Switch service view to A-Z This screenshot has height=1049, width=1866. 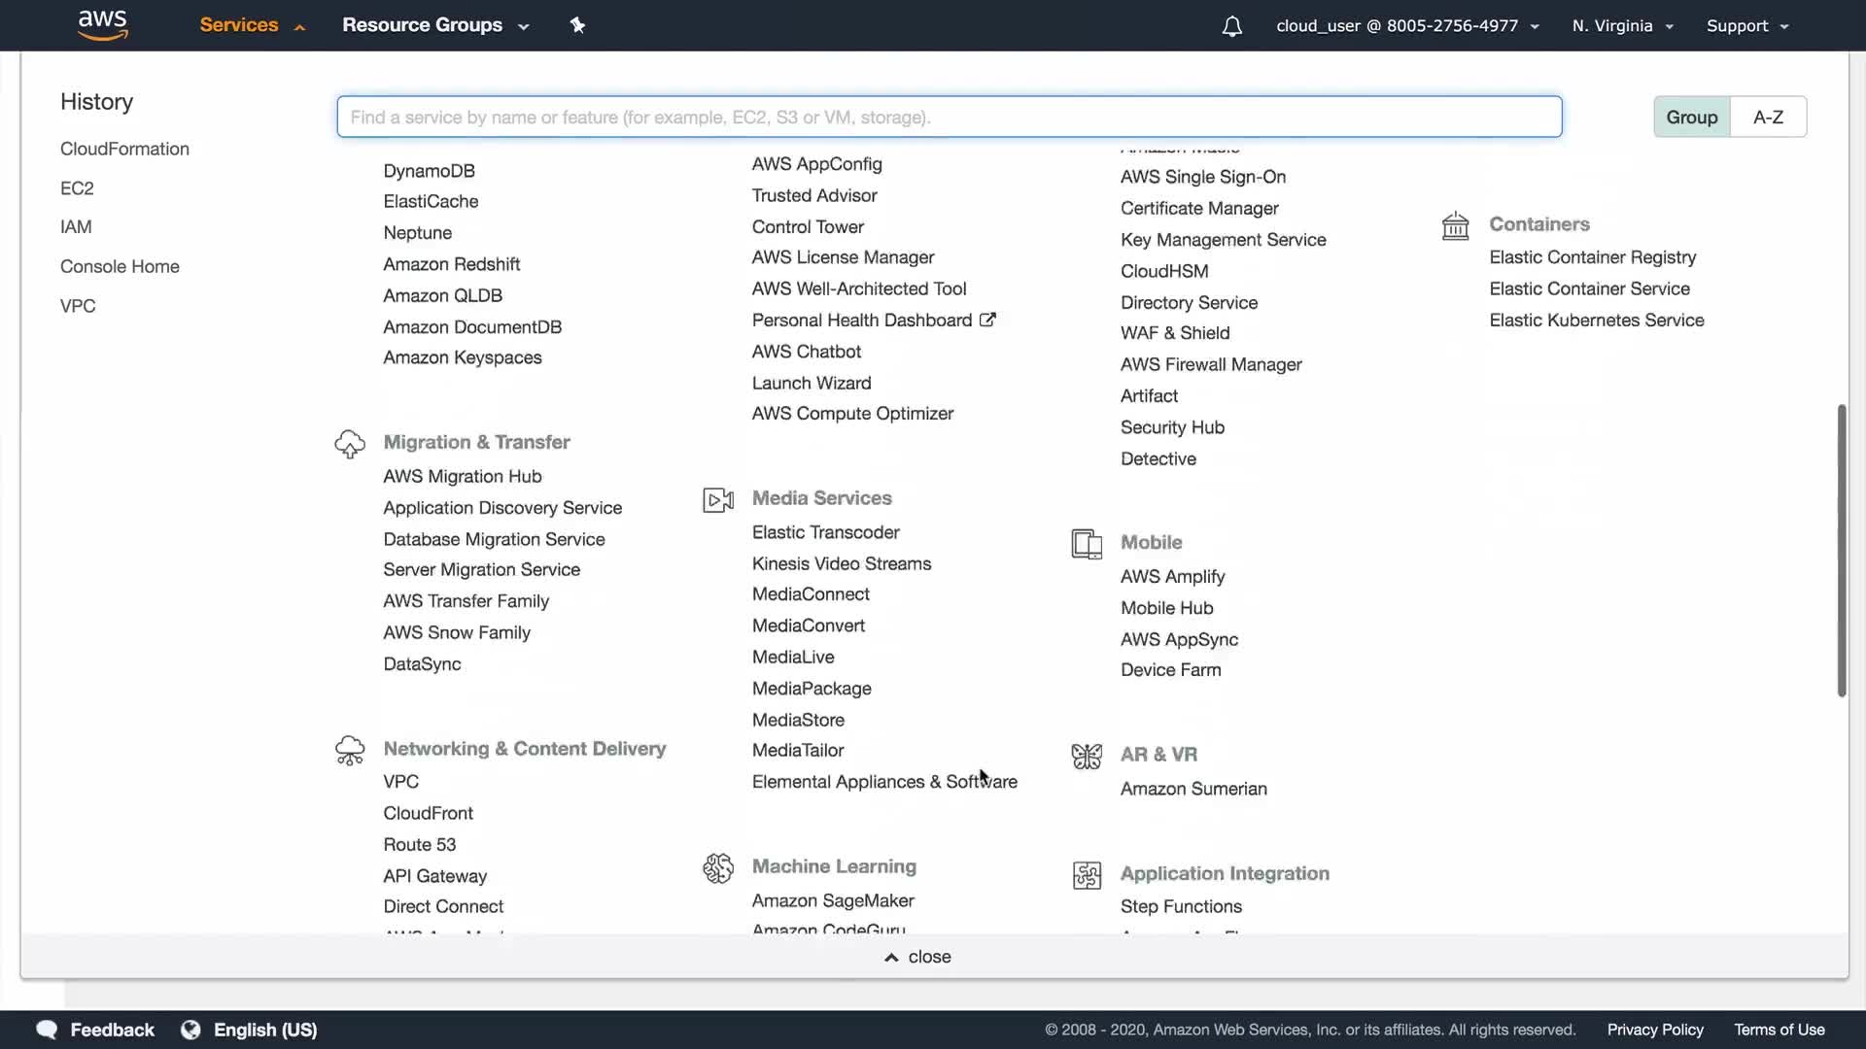point(1768,117)
